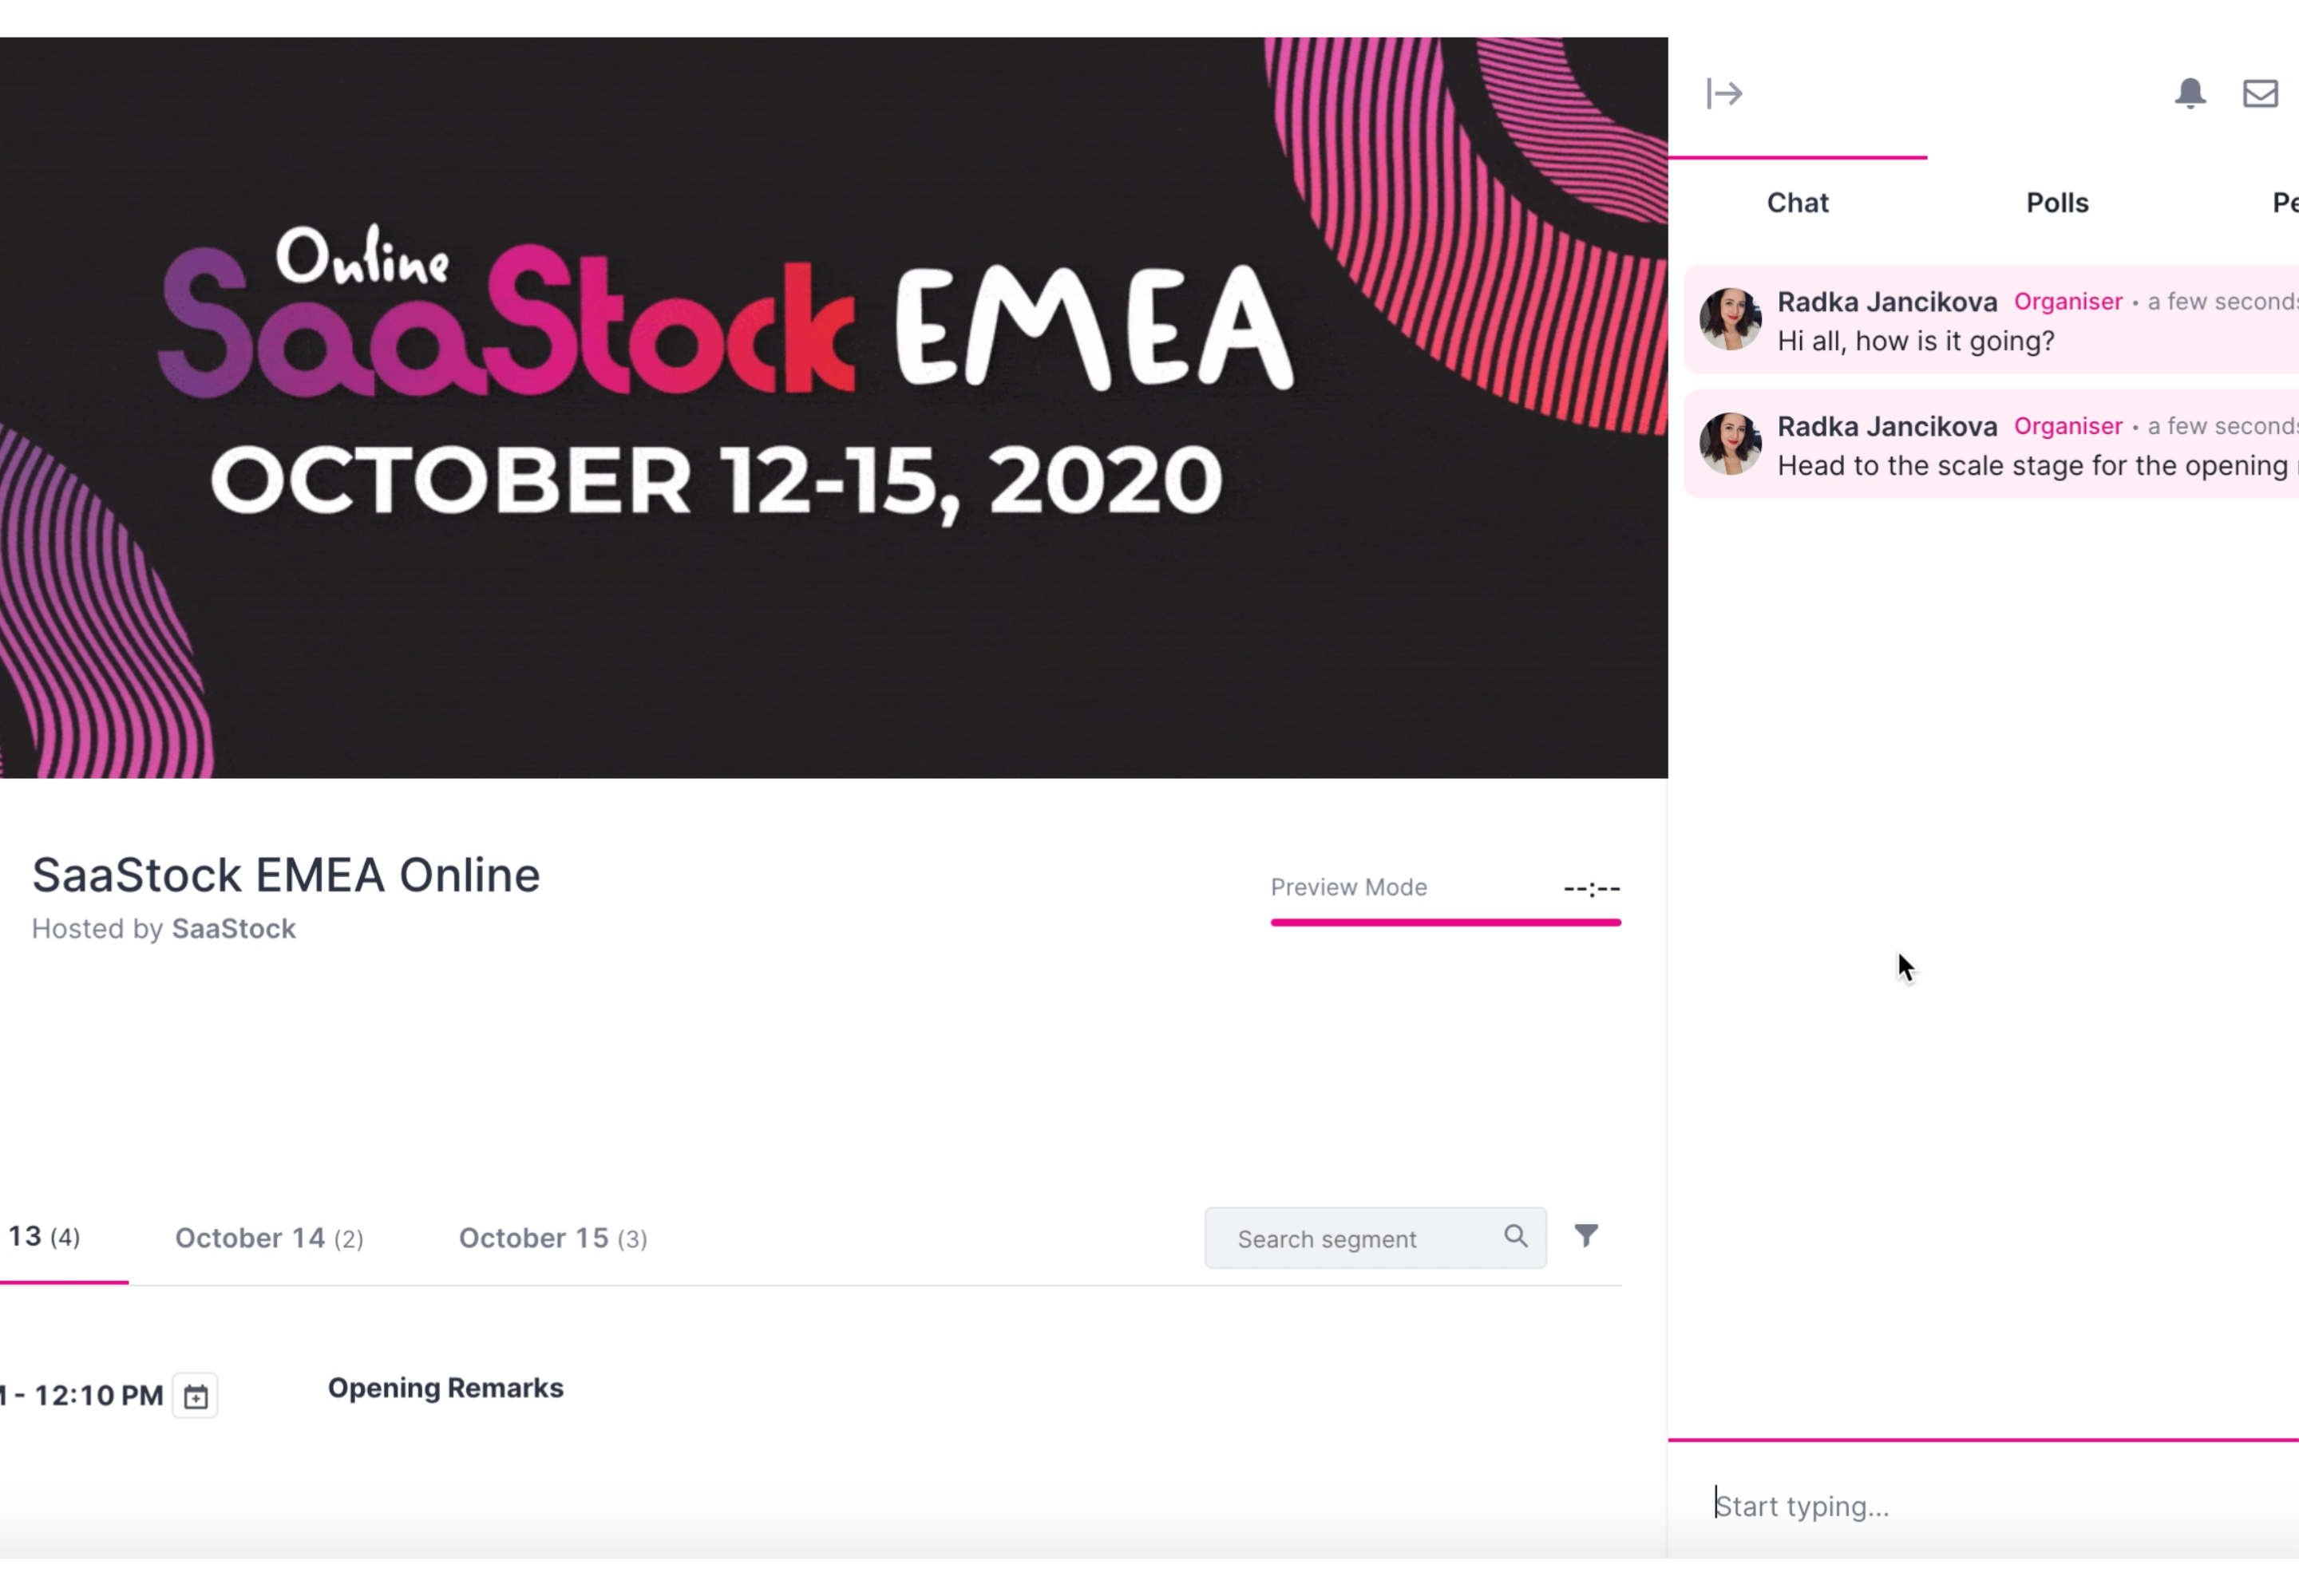Add Opening Remarks to calendar icon

(x=195, y=1396)
